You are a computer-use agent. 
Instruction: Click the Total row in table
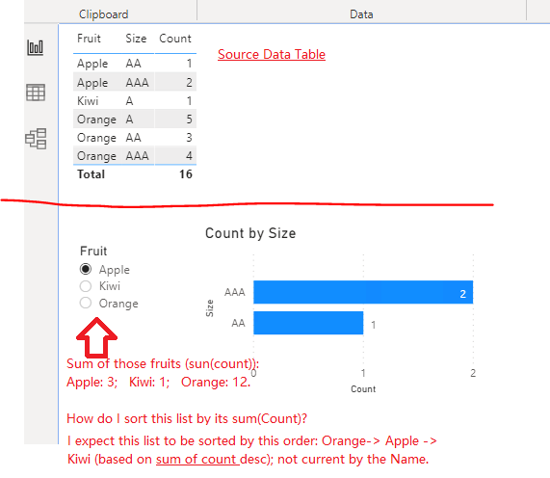(x=135, y=174)
